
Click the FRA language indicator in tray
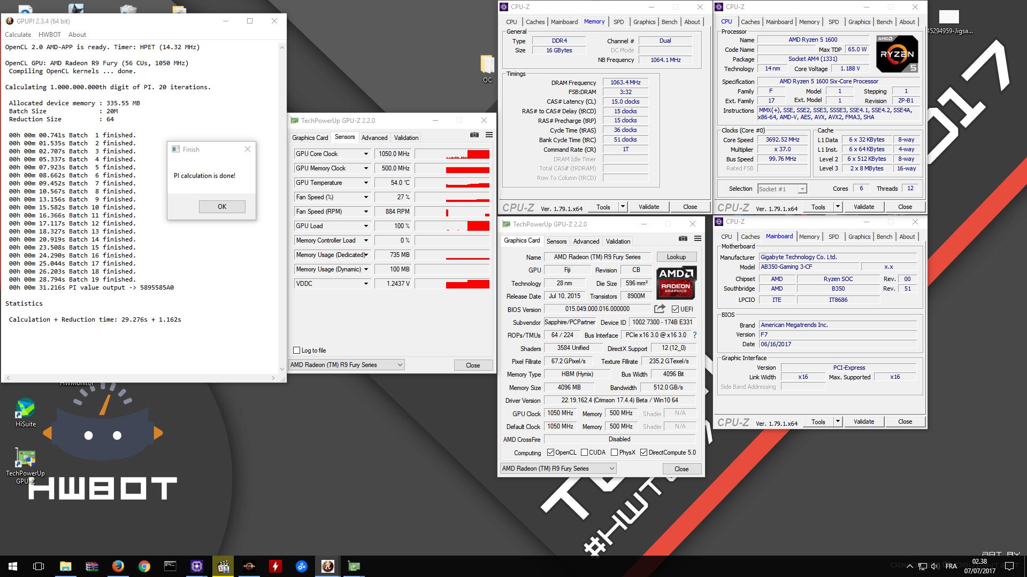point(951,566)
